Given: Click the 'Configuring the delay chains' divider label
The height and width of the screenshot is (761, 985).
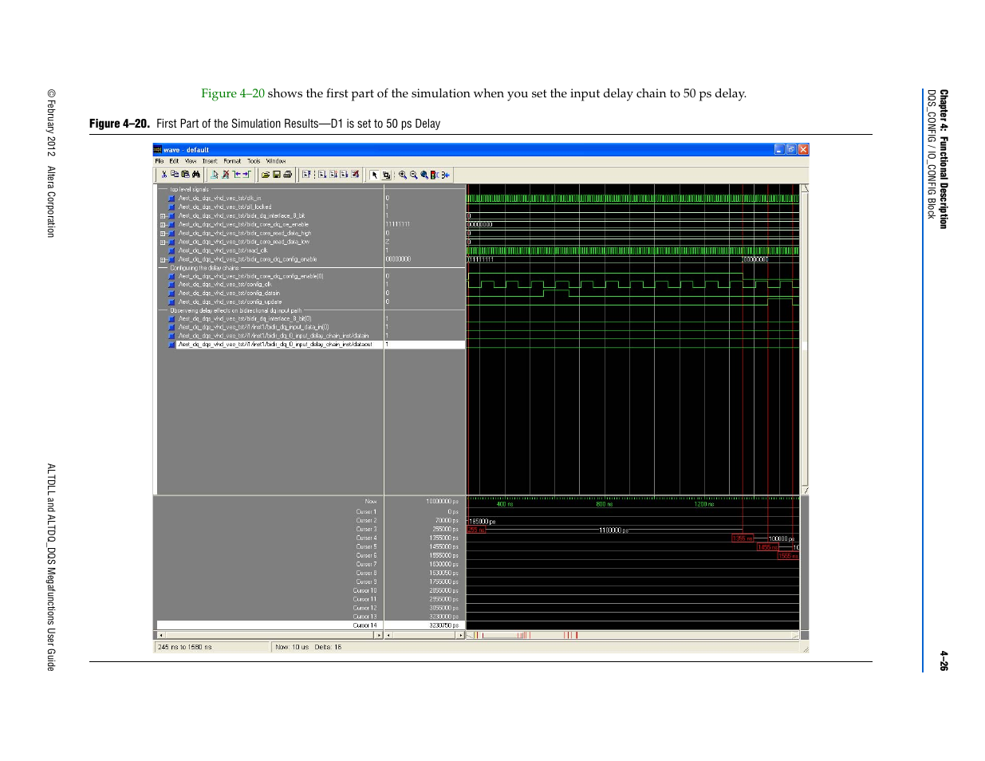Looking at the screenshot, I should (204, 268).
